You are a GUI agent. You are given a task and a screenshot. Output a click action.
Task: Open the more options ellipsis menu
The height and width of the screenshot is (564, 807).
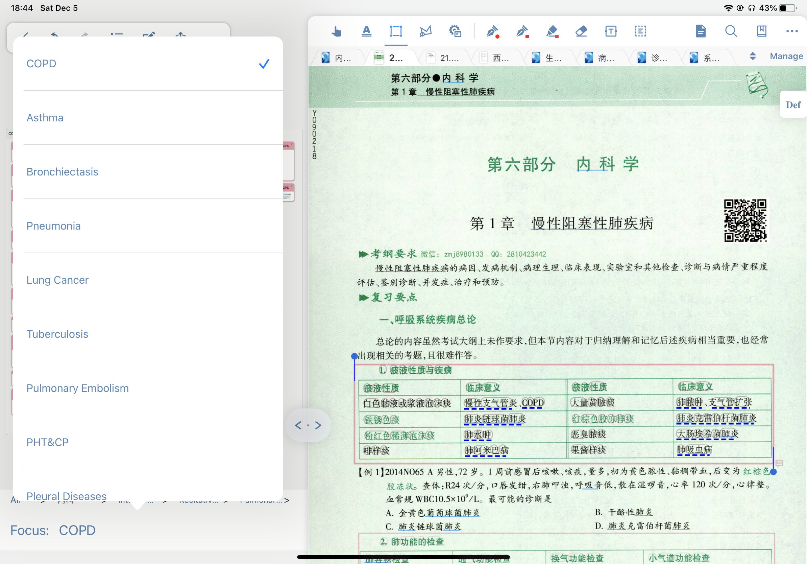791,31
